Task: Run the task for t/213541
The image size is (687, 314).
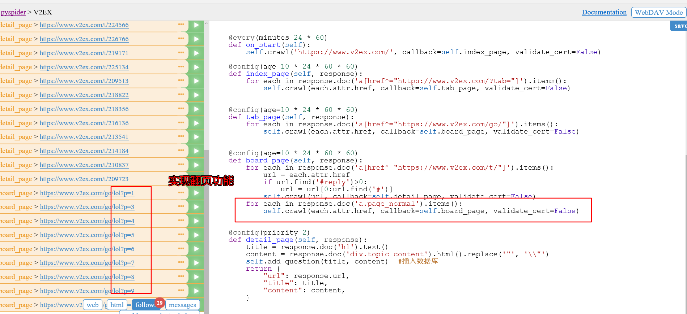Action: click(196, 137)
